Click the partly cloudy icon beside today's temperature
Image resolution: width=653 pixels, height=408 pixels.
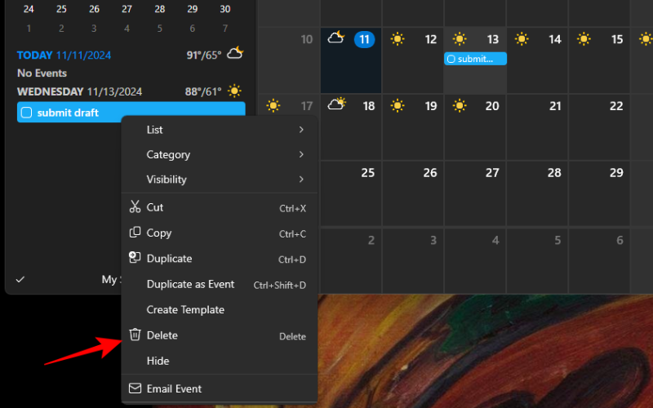235,54
